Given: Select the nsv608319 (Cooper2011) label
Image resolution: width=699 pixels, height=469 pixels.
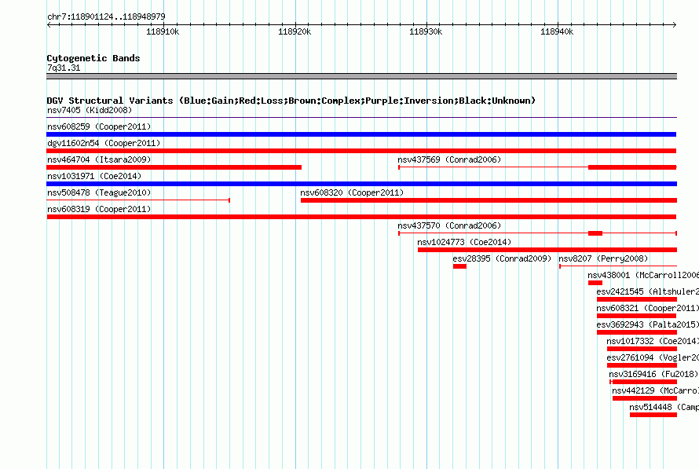Looking at the screenshot, I should tap(99, 209).
